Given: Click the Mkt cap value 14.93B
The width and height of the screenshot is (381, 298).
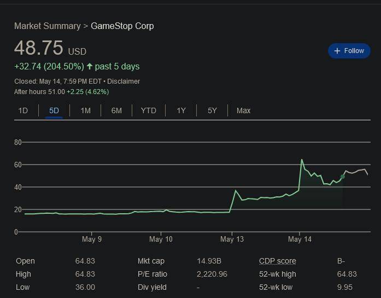Looking at the screenshot, I should 209,261.
